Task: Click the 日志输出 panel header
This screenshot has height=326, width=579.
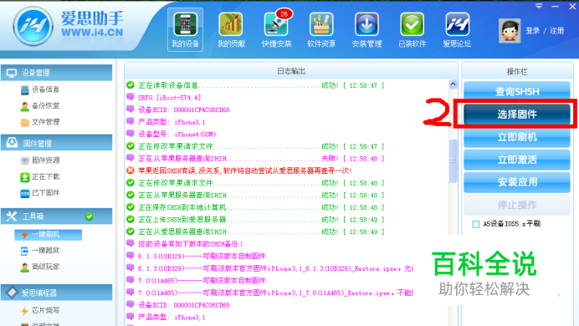Action: pyautogui.click(x=291, y=71)
